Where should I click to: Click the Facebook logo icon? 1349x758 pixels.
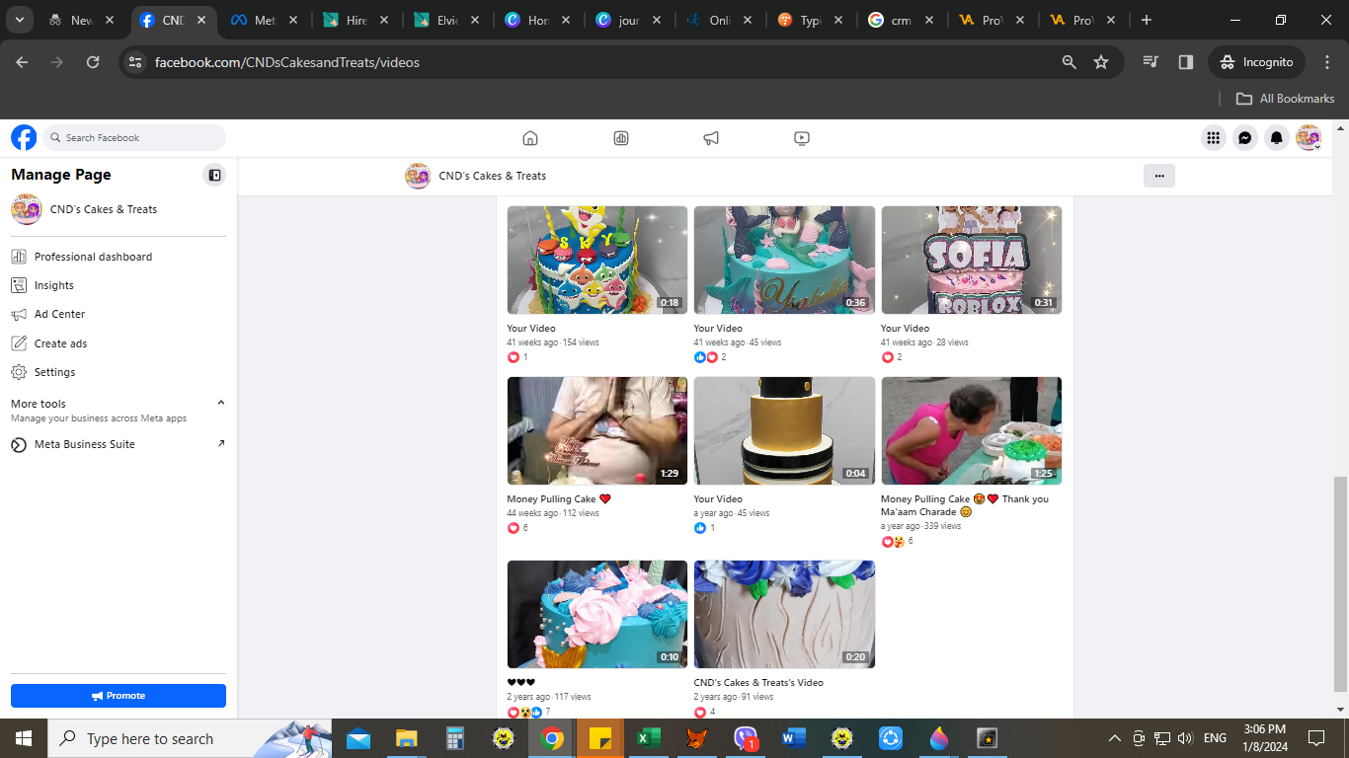click(x=24, y=137)
